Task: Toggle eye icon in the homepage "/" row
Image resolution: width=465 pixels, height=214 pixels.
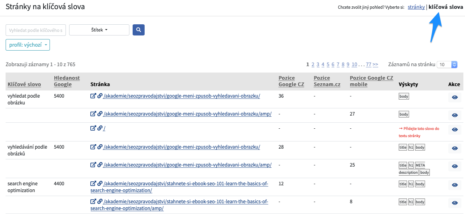Action: [455, 130]
